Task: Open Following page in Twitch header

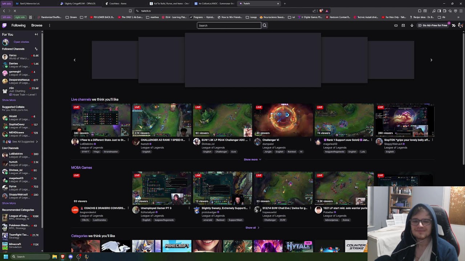Action: click(x=19, y=25)
